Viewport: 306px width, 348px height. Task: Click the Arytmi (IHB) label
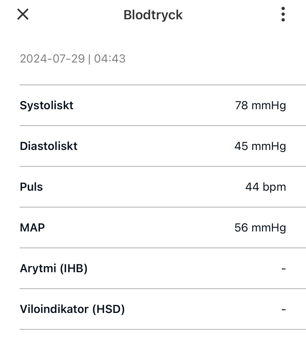(x=54, y=268)
